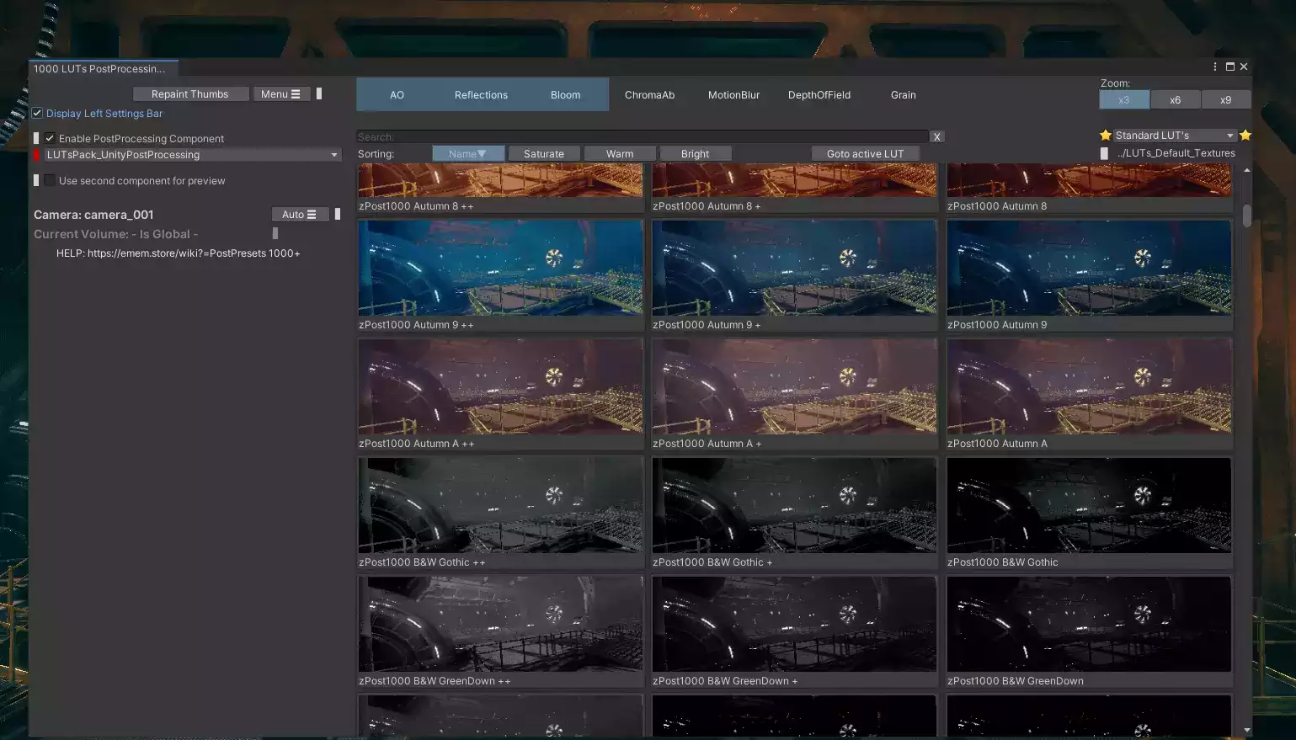The width and height of the screenshot is (1296, 740).
Task: Click the Repaint Thumbs button
Action: point(190,94)
